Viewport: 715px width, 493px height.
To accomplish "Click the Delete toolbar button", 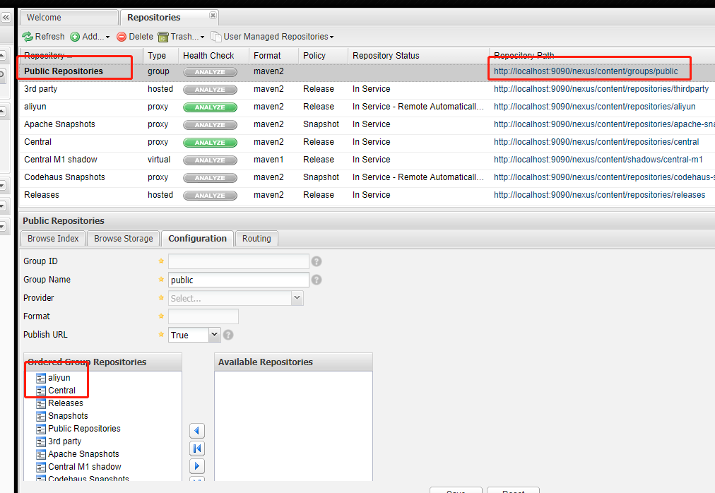I will coord(135,37).
